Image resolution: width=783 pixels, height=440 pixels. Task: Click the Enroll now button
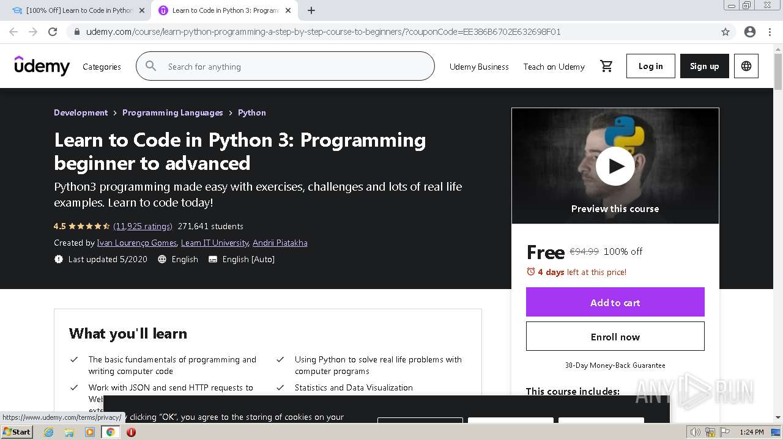click(615, 337)
